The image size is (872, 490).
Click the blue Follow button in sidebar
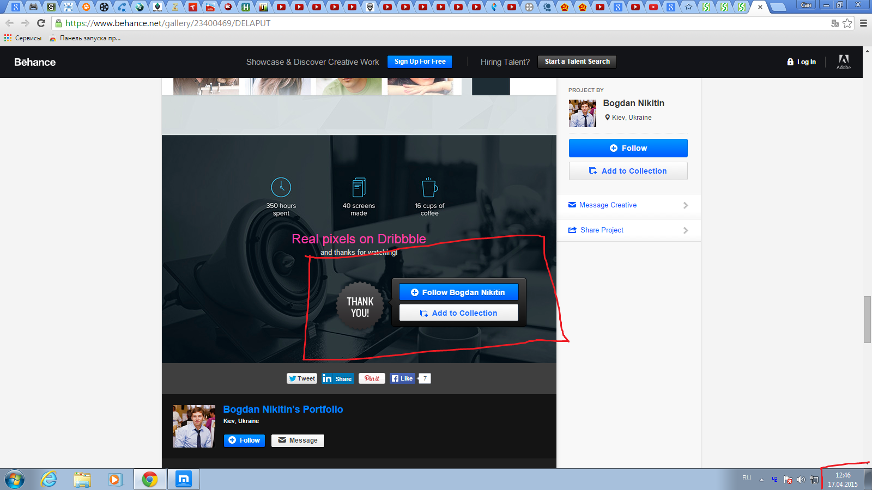(x=628, y=148)
